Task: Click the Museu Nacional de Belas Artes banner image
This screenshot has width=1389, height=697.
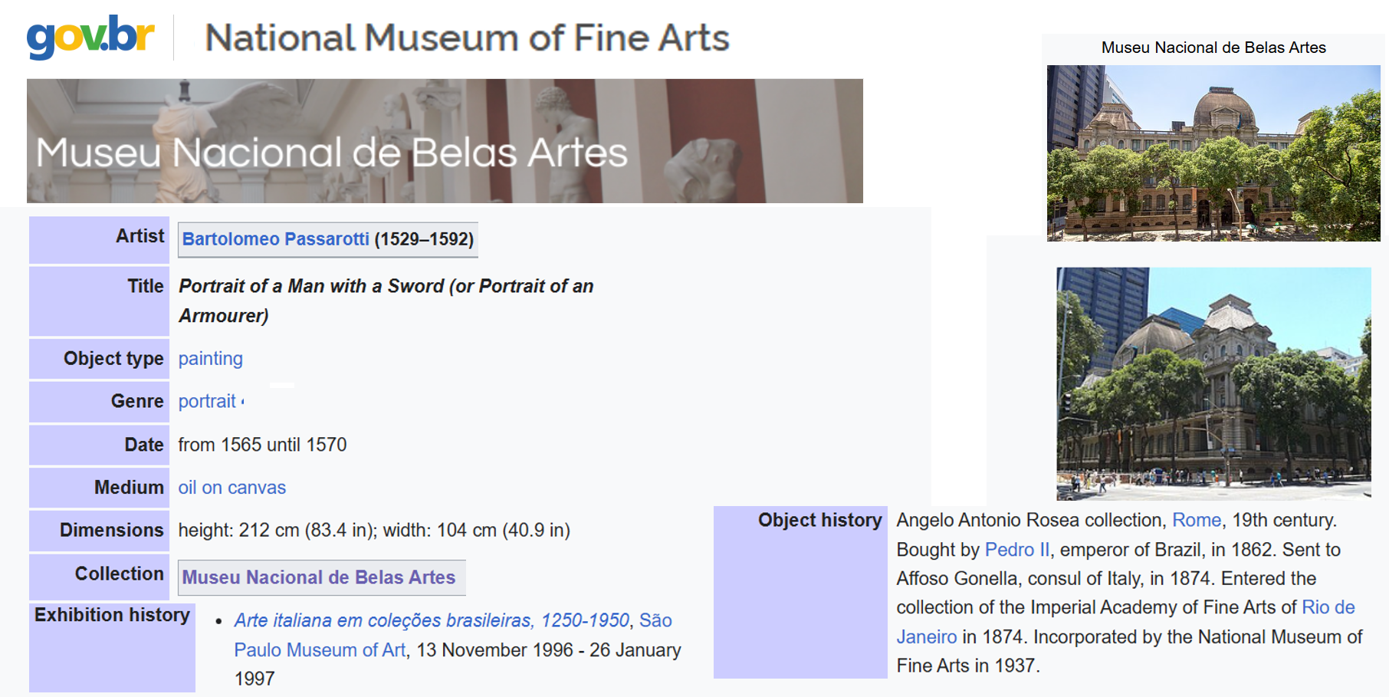Action: tap(445, 141)
